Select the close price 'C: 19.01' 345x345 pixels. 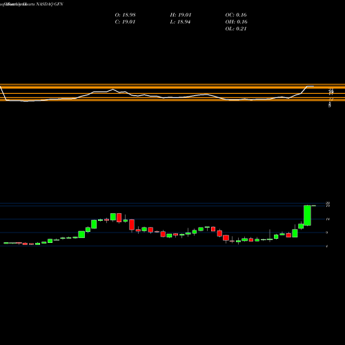click(x=125, y=22)
